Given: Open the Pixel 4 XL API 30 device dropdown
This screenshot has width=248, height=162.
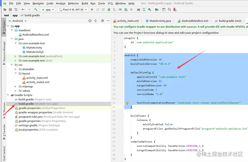Looking at the screenshot, I should [x=73, y=10].
